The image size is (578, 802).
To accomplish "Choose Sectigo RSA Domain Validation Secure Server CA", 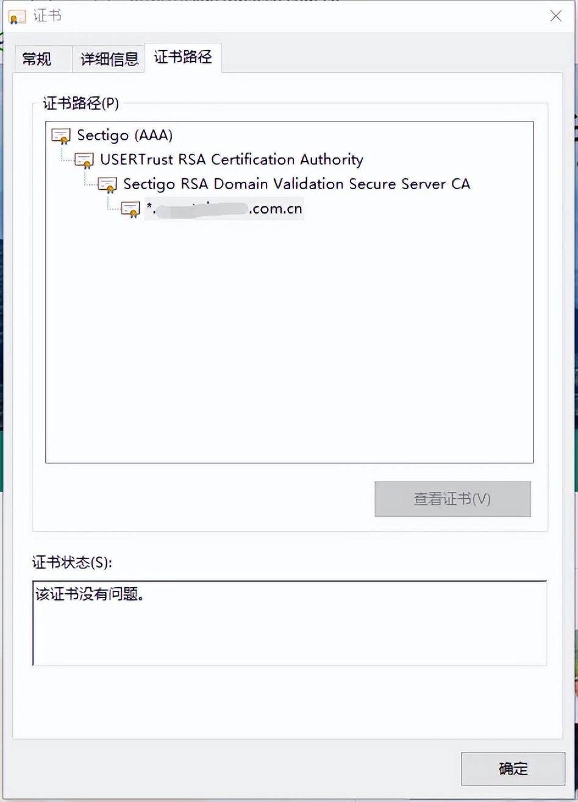I will [297, 184].
